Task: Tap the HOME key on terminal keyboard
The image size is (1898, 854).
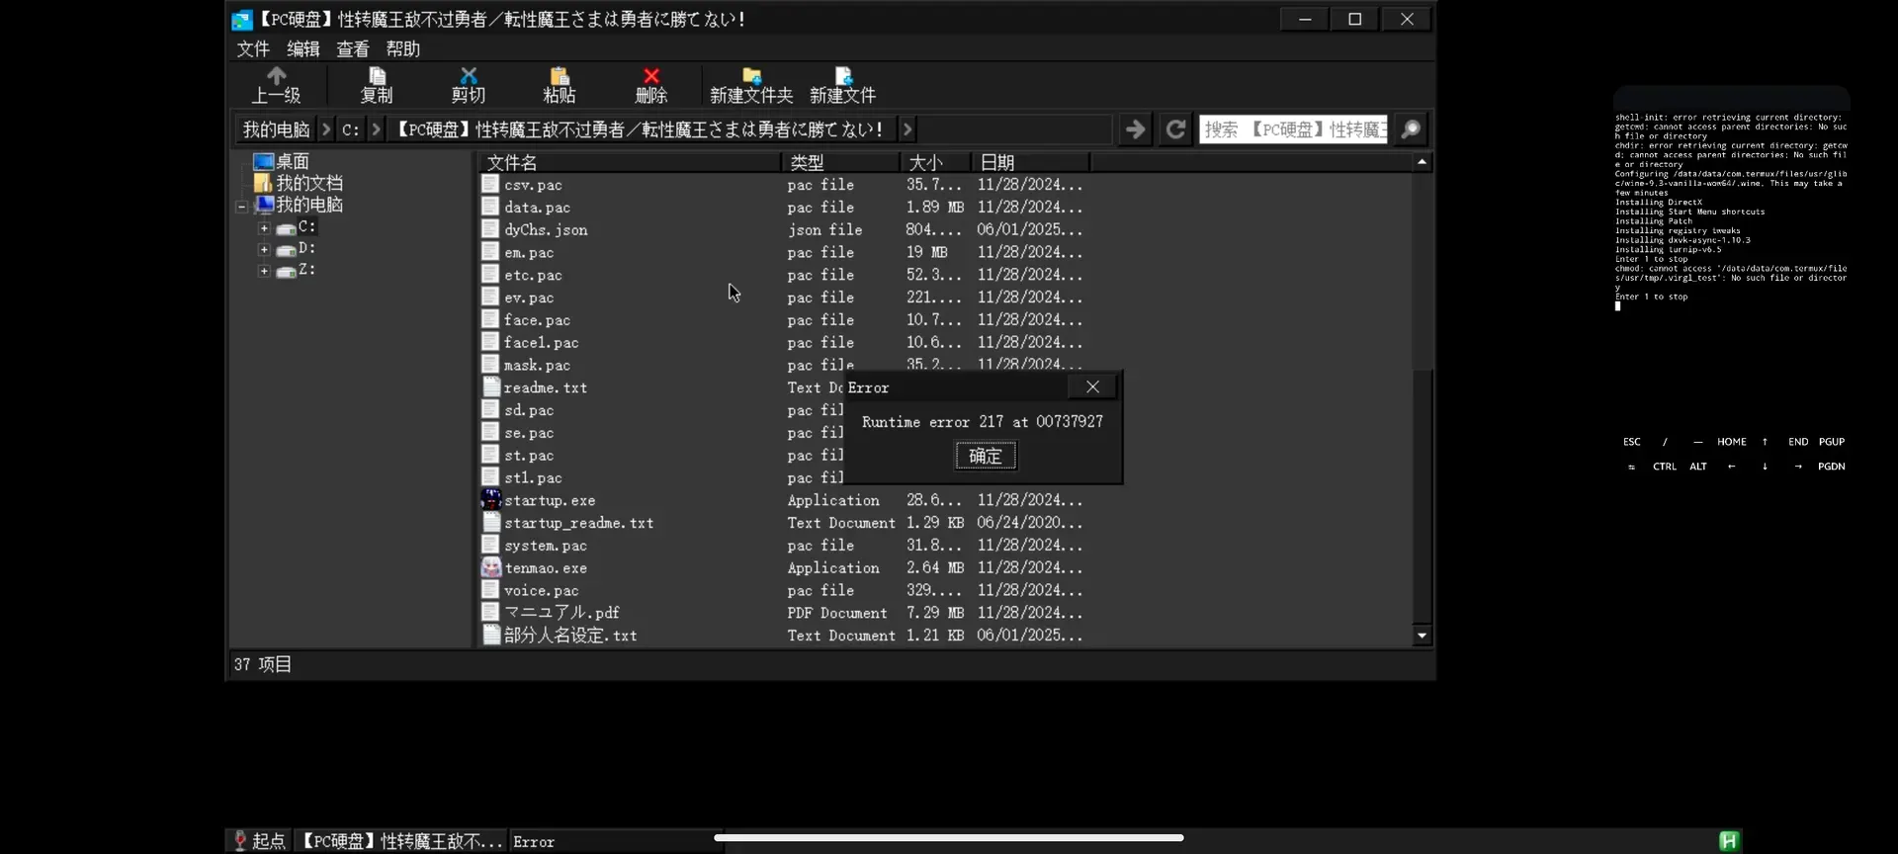Action: pyautogui.click(x=1732, y=442)
